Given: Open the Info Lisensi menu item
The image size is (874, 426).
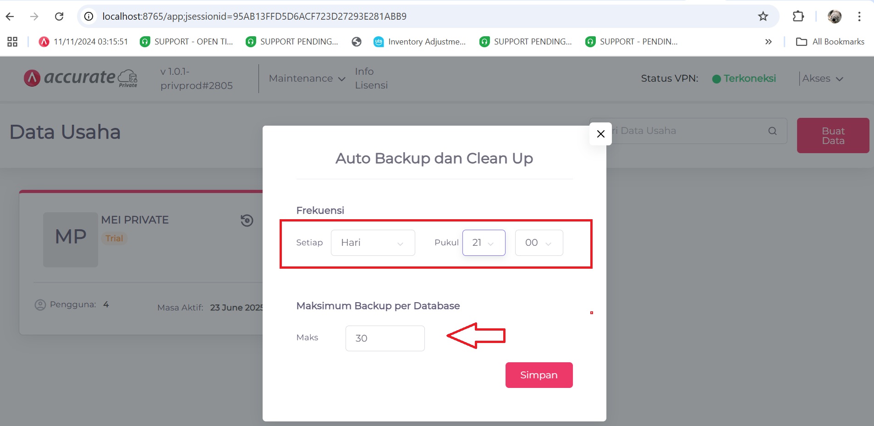Looking at the screenshot, I should 371,78.
